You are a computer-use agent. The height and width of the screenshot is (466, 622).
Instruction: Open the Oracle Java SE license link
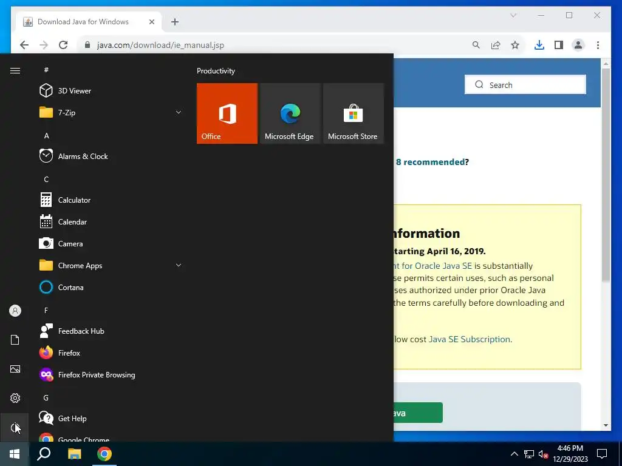(x=432, y=266)
